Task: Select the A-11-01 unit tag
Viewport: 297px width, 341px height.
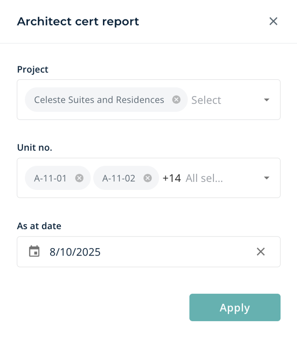Action: pos(50,178)
